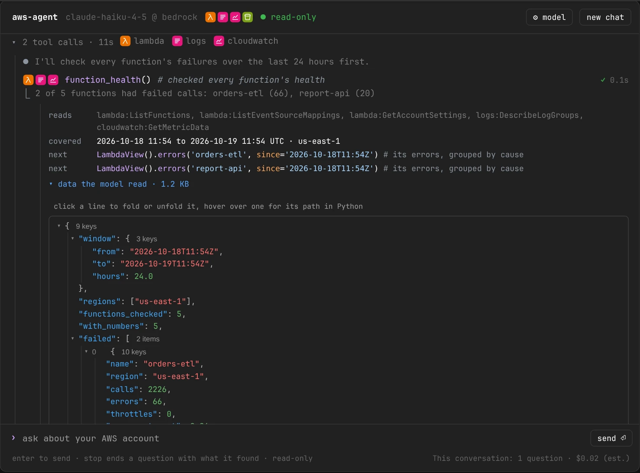The width and height of the screenshot is (640, 473).
Task: Fold the "failed" JSON array
Action: (72, 339)
